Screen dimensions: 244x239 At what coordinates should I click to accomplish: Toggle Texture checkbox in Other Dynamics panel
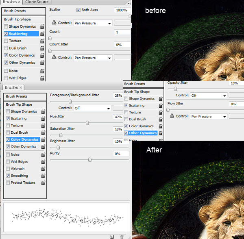point(126,112)
